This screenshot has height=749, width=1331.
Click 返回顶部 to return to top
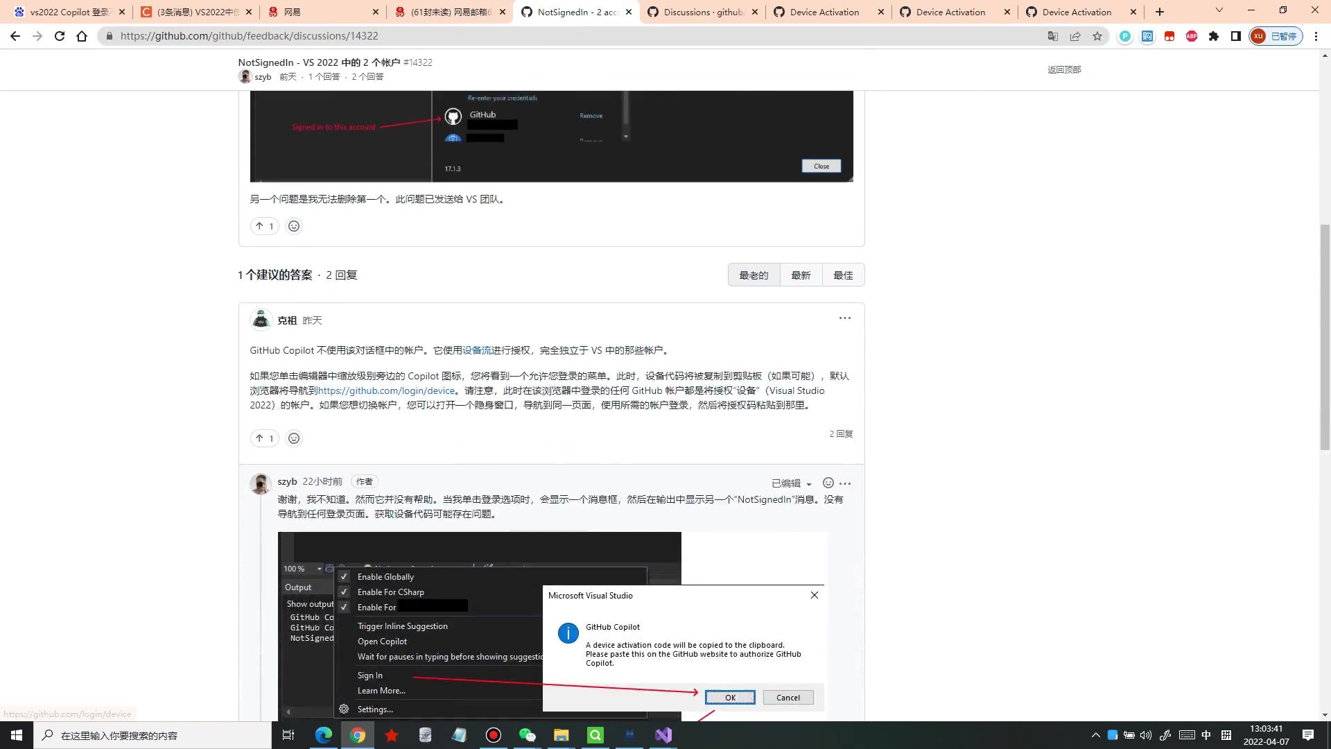[x=1064, y=69]
